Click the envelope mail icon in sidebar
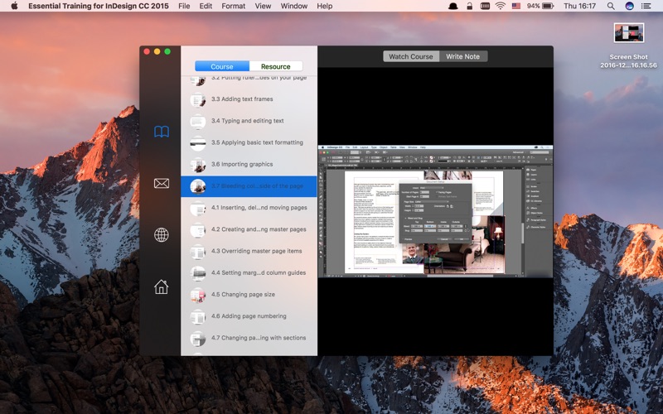663x414 pixels. (162, 183)
